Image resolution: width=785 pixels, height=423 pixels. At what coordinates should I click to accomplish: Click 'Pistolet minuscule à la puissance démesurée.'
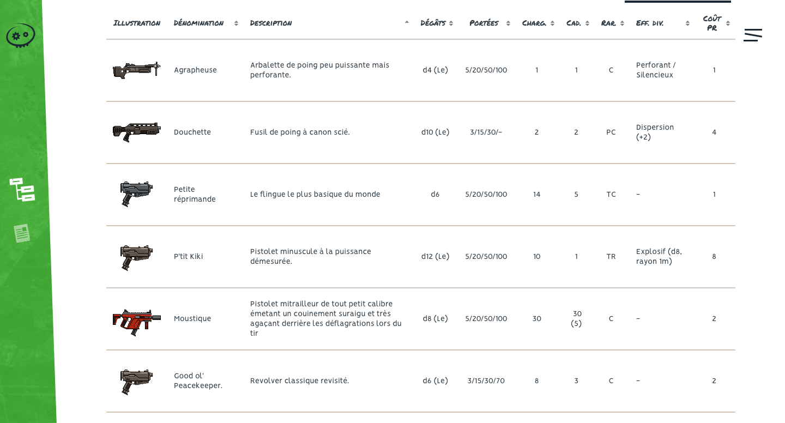(311, 257)
